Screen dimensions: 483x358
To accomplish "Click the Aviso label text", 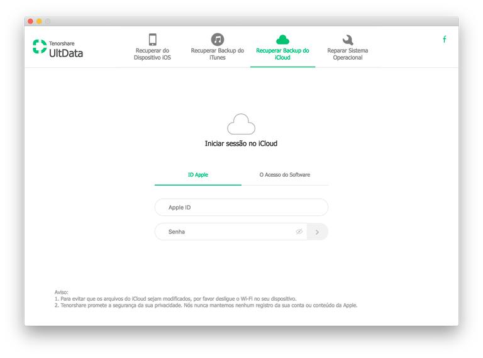I will (x=61, y=292).
